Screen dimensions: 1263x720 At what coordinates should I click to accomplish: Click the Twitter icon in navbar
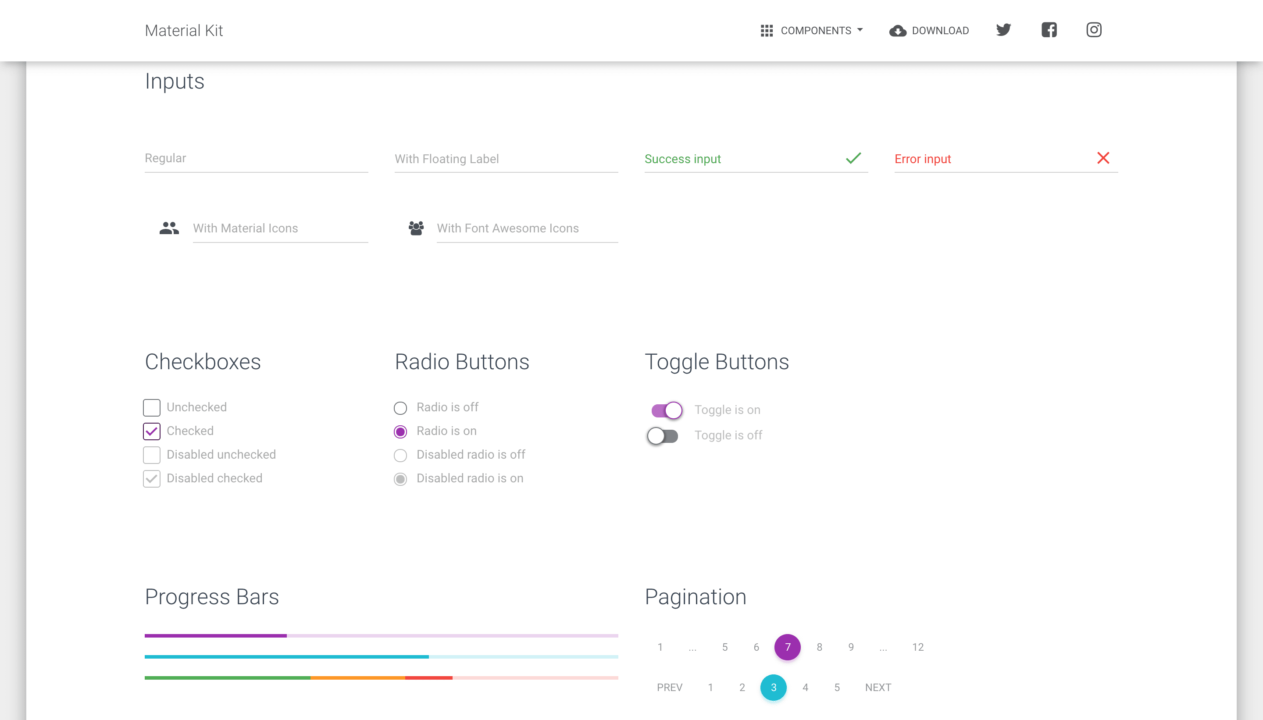[1003, 30]
